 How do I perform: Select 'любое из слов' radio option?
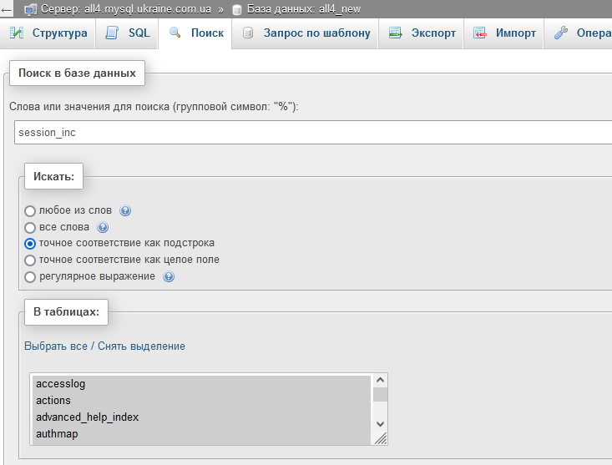tap(30, 211)
